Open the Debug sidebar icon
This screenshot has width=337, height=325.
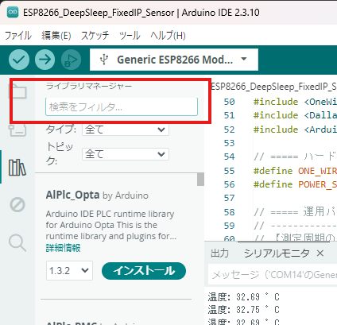pos(17,205)
